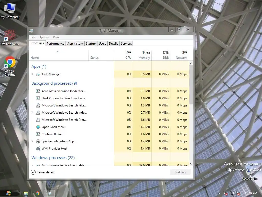Sort by the Network column header

(180, 55)
